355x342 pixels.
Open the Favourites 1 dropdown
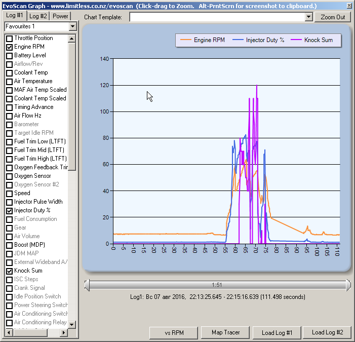click(x=72, y=26)
